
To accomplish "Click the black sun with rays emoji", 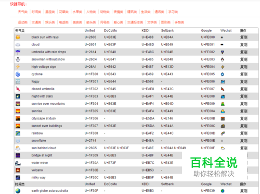I will coord(18,37).
